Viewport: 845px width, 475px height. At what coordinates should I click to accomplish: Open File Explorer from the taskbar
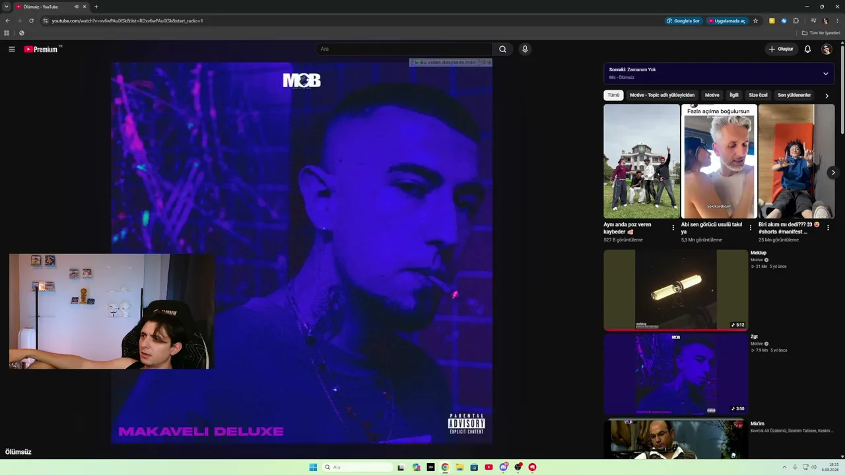pos(459,467)
